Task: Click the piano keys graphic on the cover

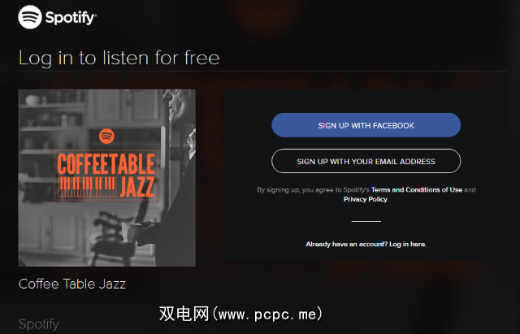Action: click(x=88, y=188)
